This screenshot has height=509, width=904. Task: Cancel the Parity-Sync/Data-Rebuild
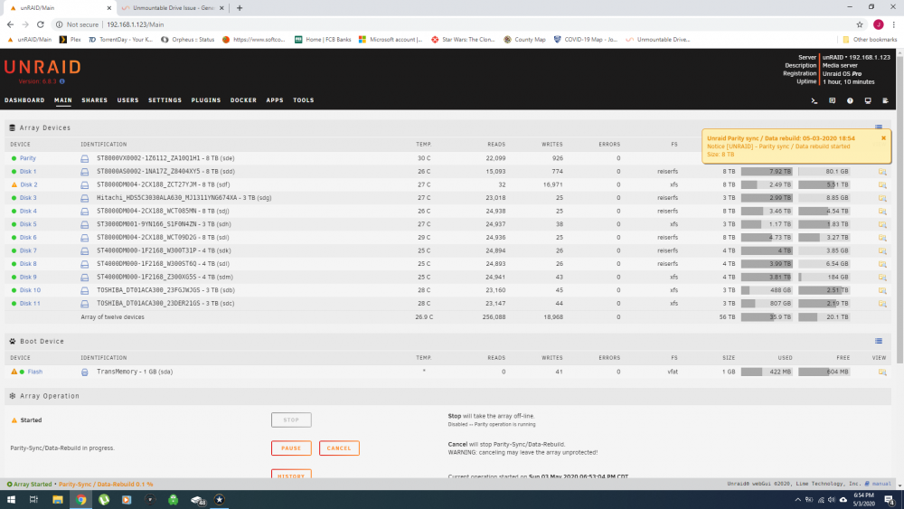coord(339,448)
